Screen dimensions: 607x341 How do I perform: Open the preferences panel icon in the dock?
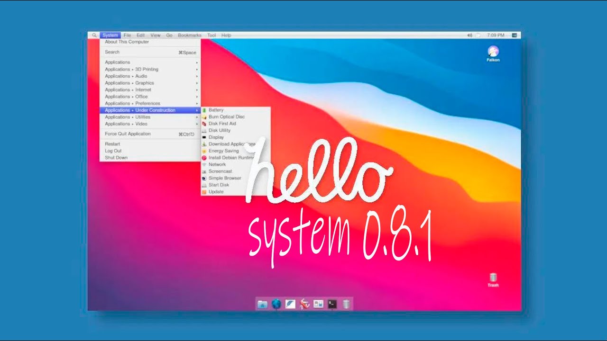318,304
